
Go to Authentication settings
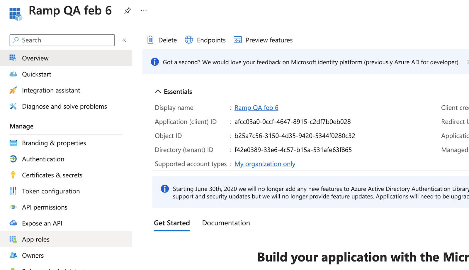point(66,159)
